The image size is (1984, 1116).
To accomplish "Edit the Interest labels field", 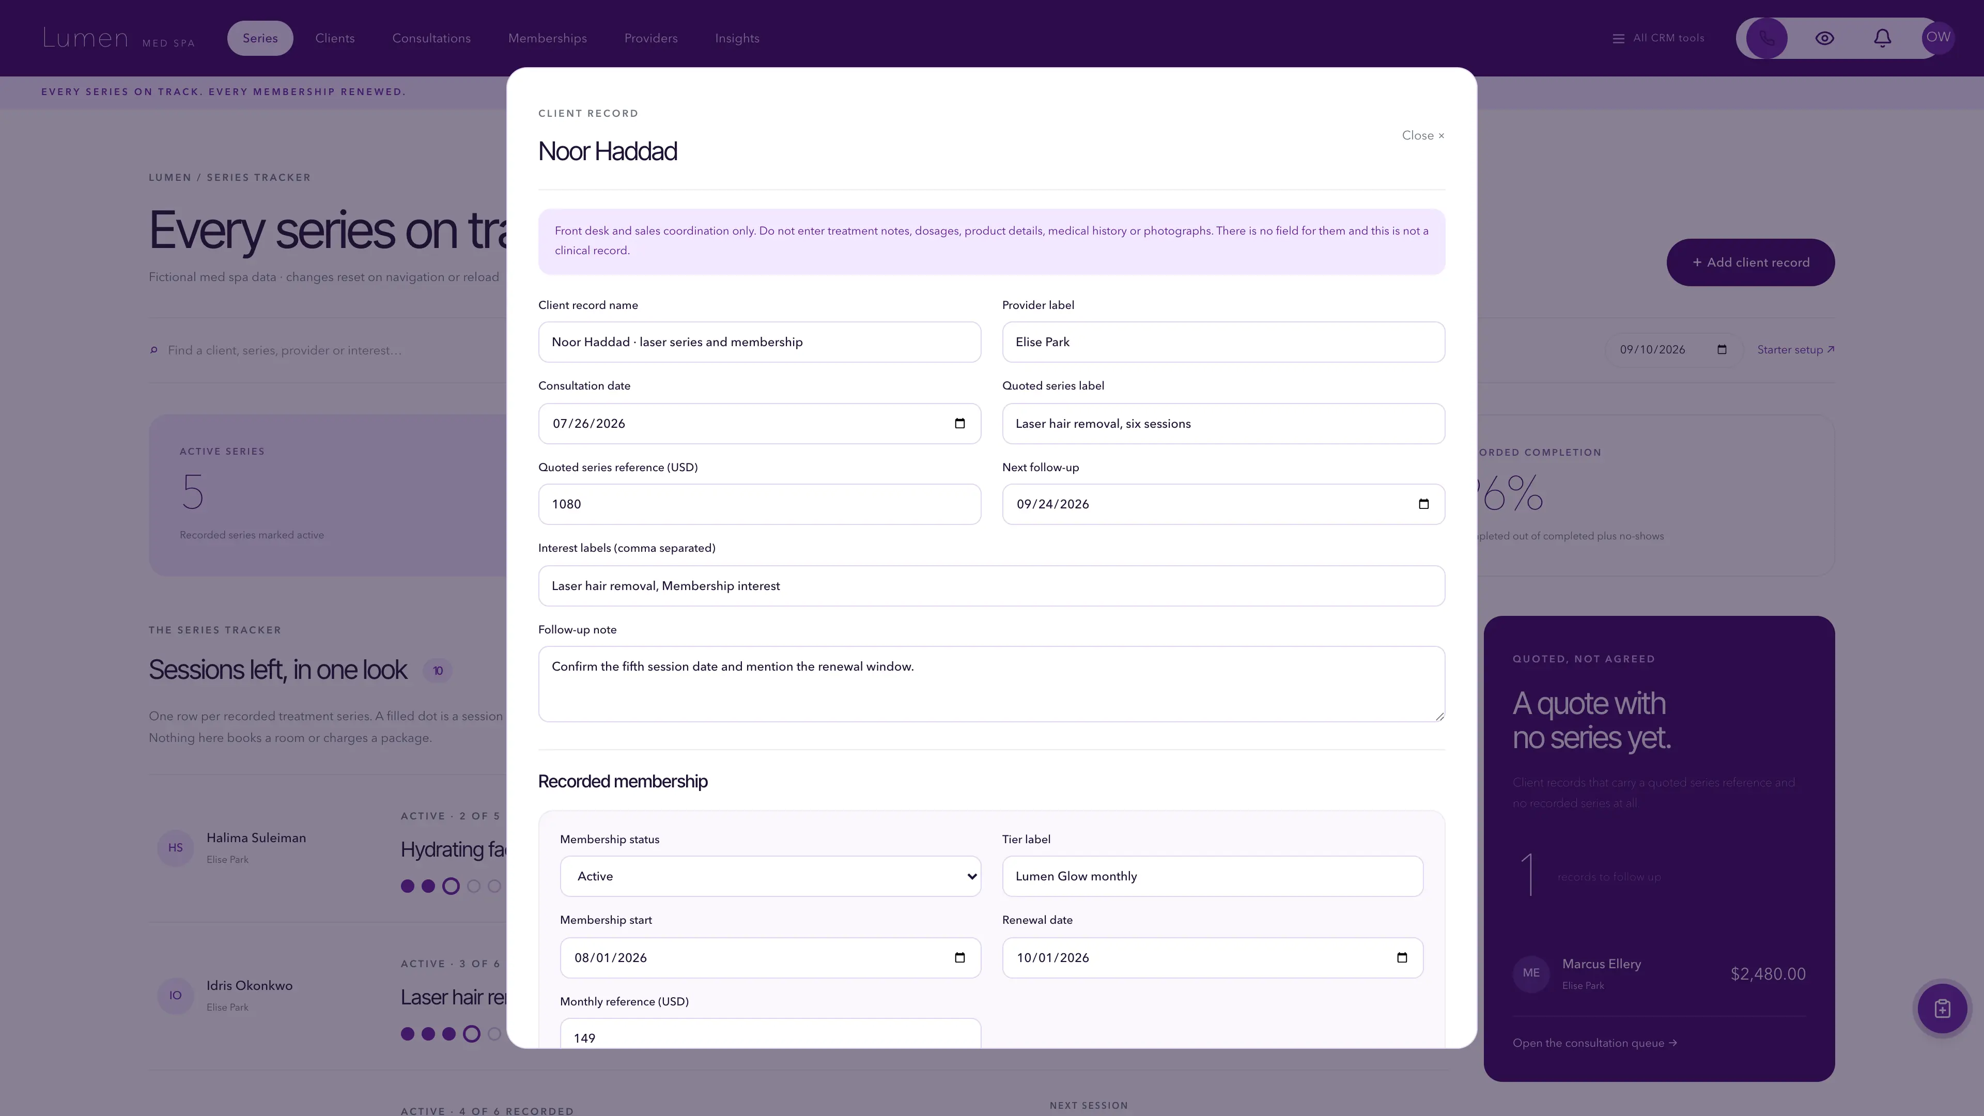I will 991,586.
